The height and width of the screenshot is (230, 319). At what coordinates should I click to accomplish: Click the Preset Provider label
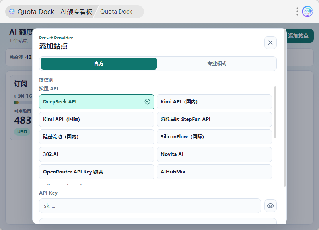[x=56, y=38]
